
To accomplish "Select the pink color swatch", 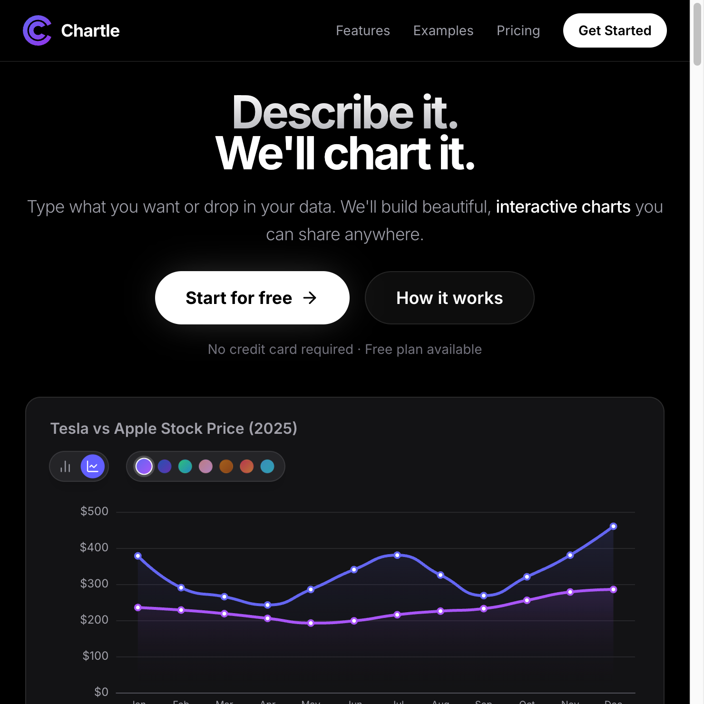I will [205, 466].
